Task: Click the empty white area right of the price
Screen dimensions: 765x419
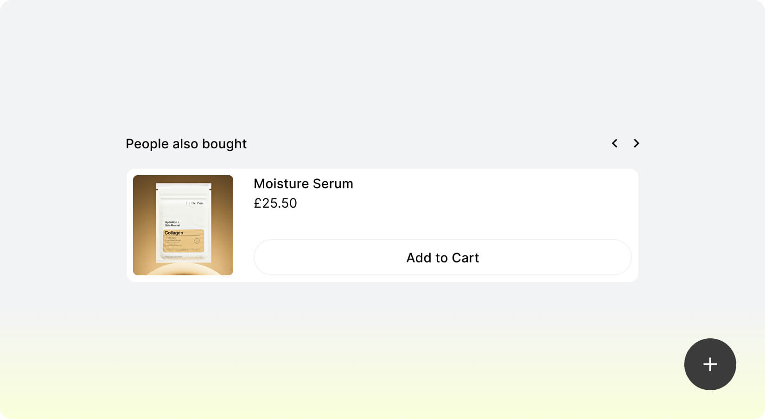Action: [x=464, y=204]
